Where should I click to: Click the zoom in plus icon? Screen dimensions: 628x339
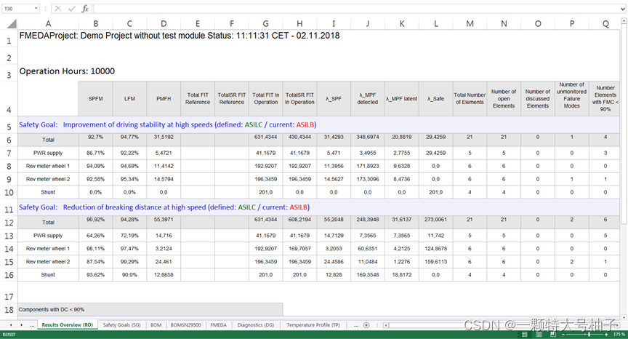tap(608, 334)
